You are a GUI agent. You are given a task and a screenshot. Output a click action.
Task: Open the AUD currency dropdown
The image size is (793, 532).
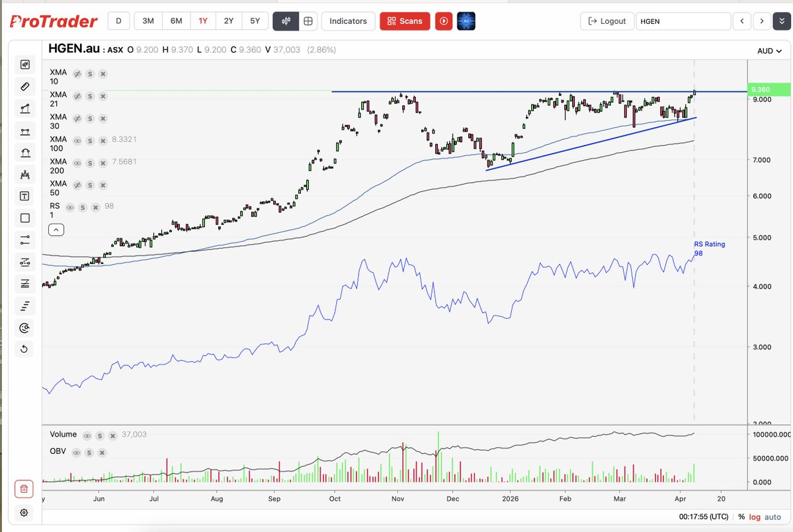pyautogui.click(x=769, y=50)
